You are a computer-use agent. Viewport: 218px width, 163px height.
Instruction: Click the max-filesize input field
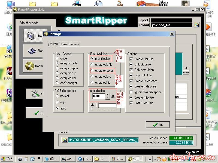click(x=98, y=96)
